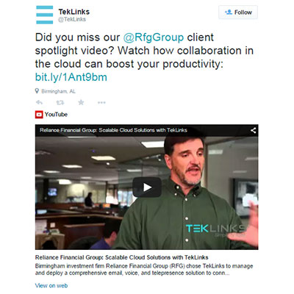The width and height of the screenshot is (294, 294).
Task: Share the video using share icon
Action: [x=253, y=130]
